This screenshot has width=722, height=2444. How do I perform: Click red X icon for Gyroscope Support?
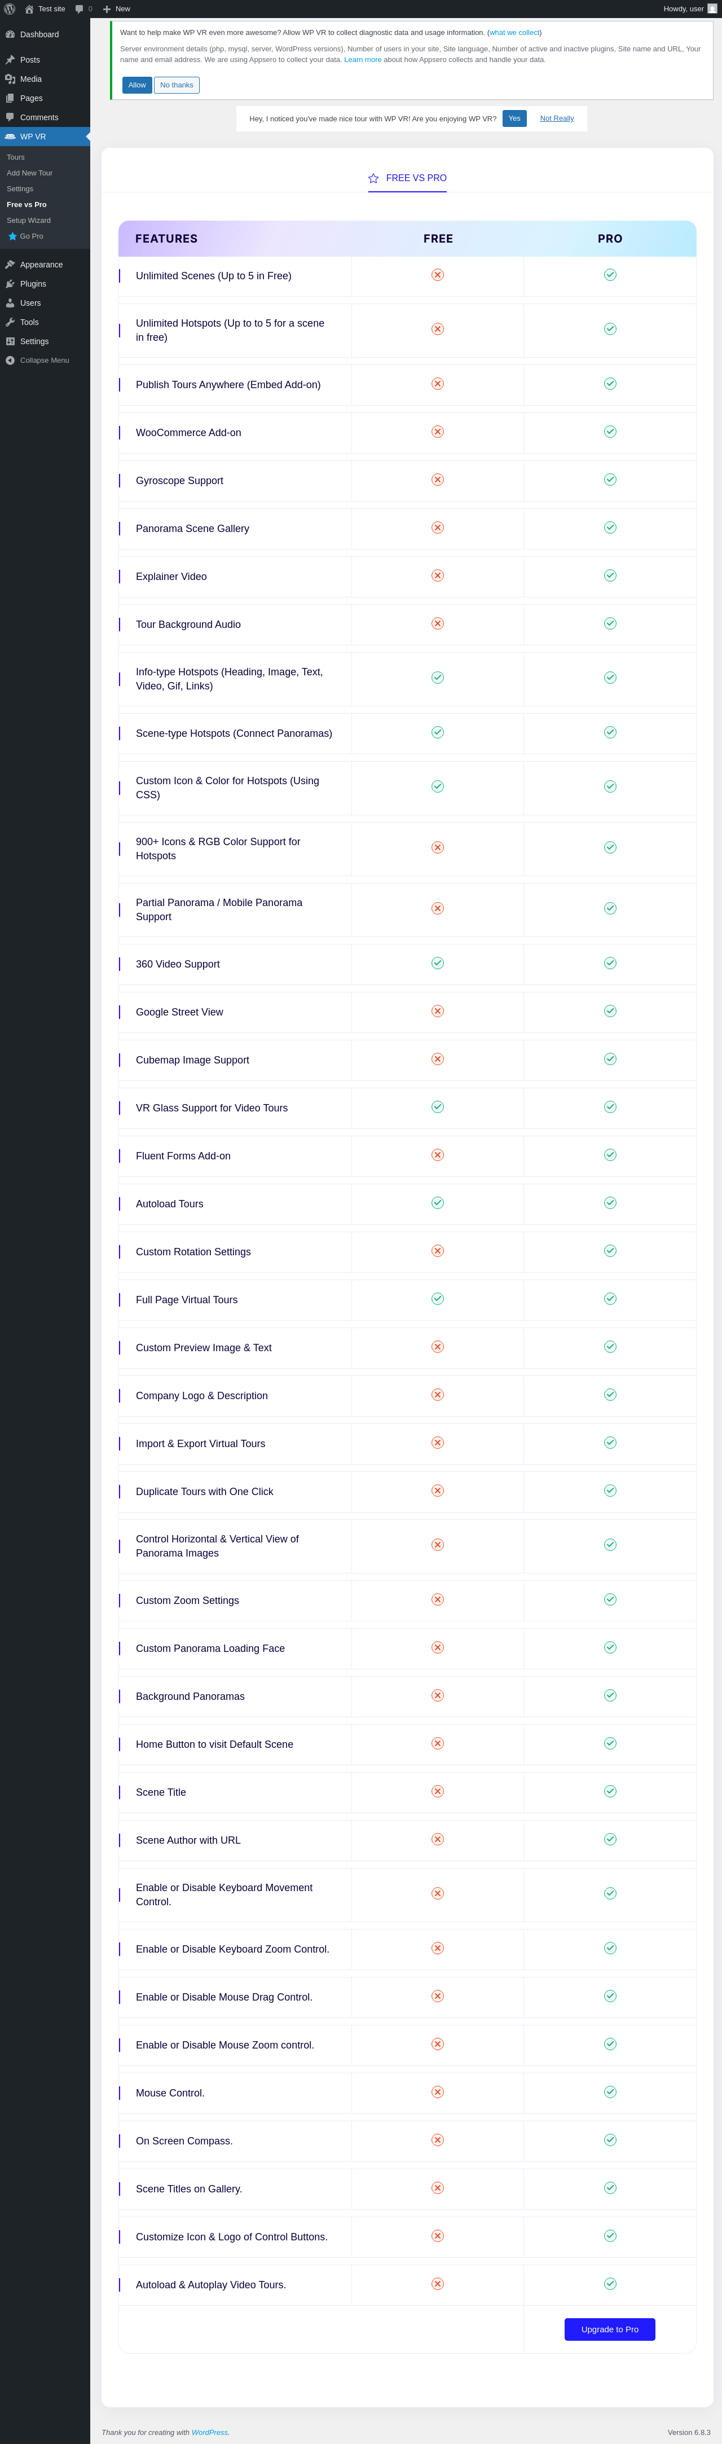pos(437,480)
